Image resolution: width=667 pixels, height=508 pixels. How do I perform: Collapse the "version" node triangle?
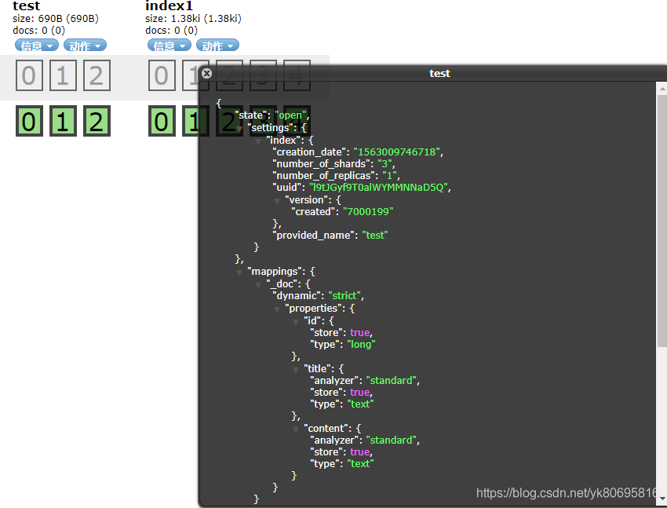point(277,200)
